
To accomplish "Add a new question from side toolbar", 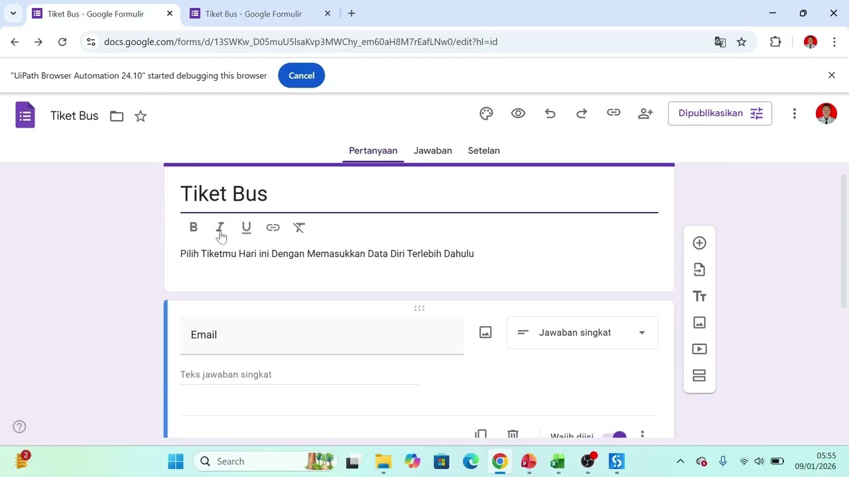I will coord(699,243).
